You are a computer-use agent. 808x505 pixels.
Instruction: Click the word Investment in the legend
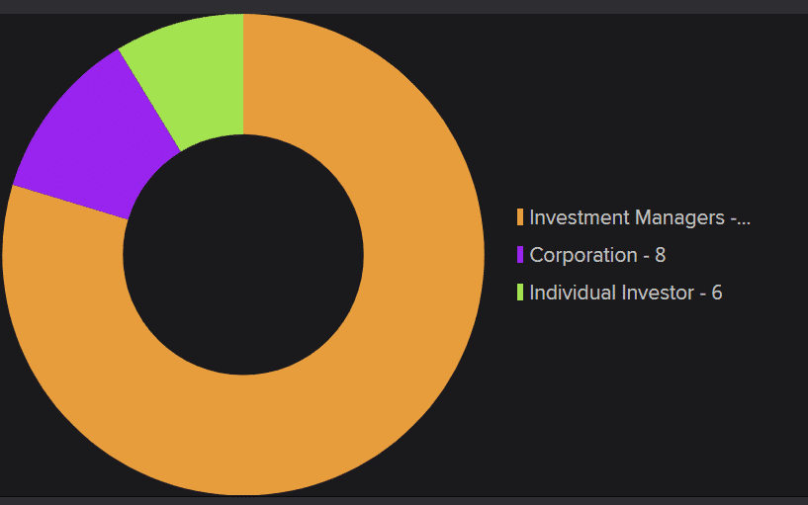577,217
